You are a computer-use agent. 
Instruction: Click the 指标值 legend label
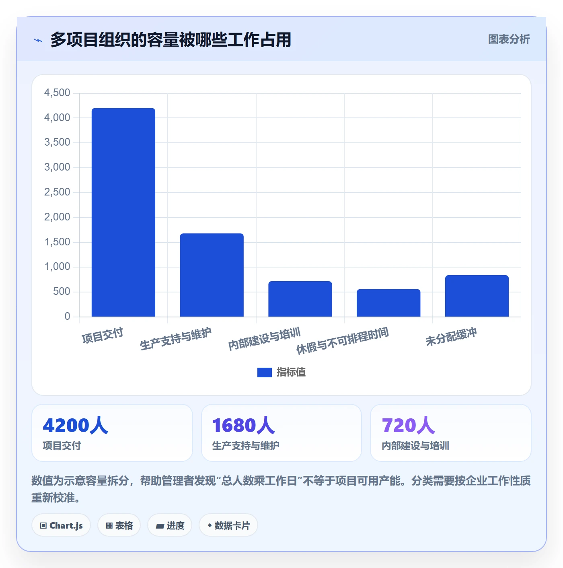coord(291,372)
